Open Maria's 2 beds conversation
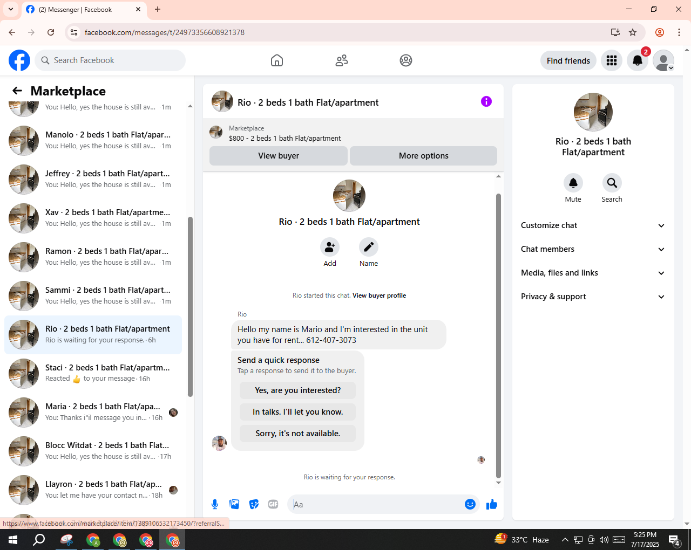 tap(93, 412)
